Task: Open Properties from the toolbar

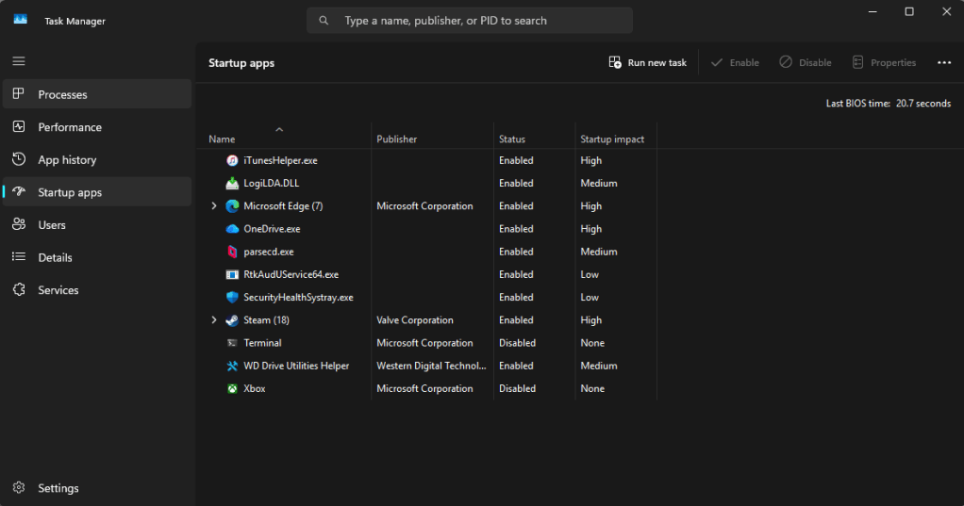Action: tap(884, 62)
